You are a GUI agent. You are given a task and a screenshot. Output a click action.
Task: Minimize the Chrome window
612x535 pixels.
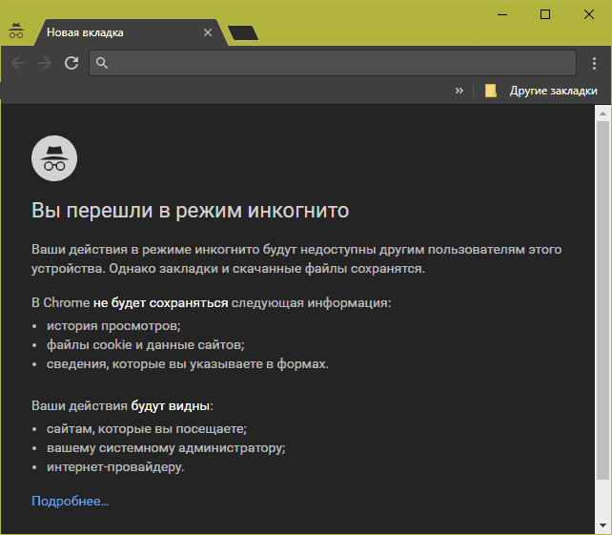click(x=502, y=15)
